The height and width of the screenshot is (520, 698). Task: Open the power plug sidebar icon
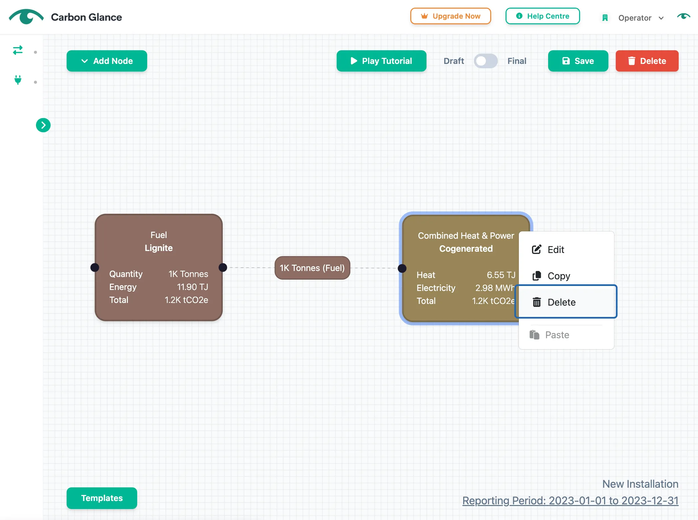point(18,80)
